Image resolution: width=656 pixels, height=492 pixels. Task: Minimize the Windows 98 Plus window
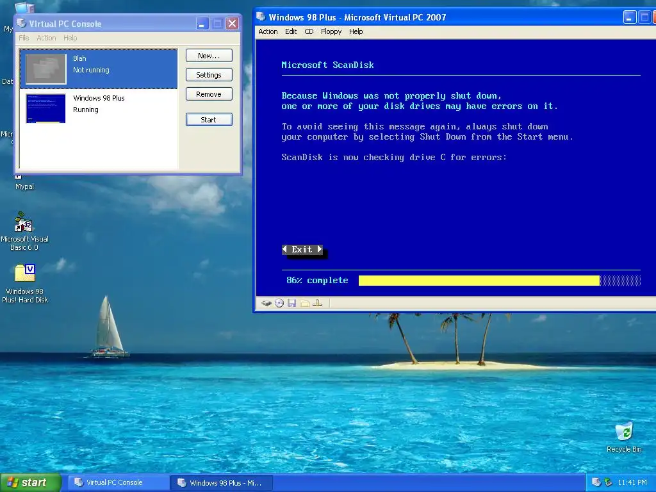pyautogui.click(x=630, y=17)
